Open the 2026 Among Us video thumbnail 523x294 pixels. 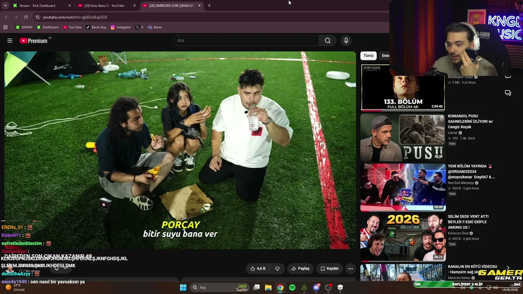402,238
